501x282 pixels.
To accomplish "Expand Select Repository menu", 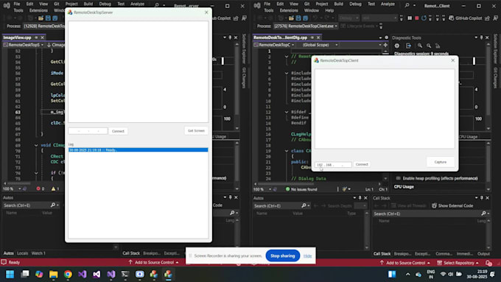I will pyautogui.click(x=458, y=263).
